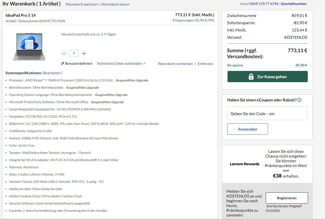The image size is (325, 220).
Task: Apply coupon with Anwenden button
Action: pos(247,129)
